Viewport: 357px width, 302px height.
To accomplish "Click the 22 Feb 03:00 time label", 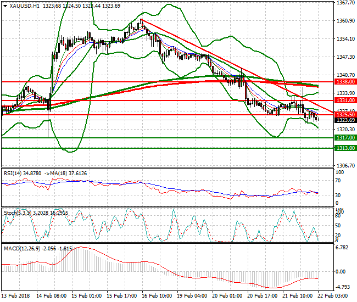I will point(332,296).
